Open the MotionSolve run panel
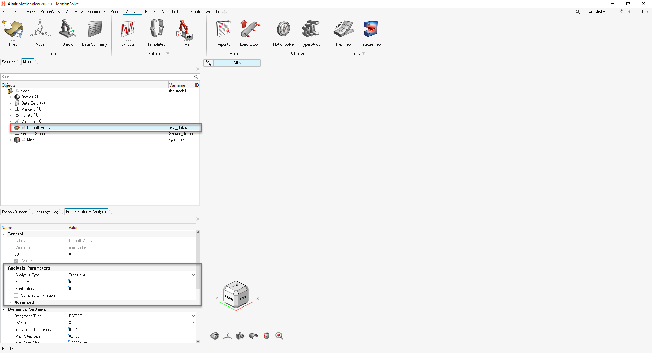 click(x=283, y=33)
